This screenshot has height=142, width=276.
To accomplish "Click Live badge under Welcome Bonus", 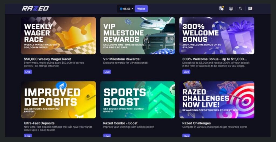I will (186, 72).
